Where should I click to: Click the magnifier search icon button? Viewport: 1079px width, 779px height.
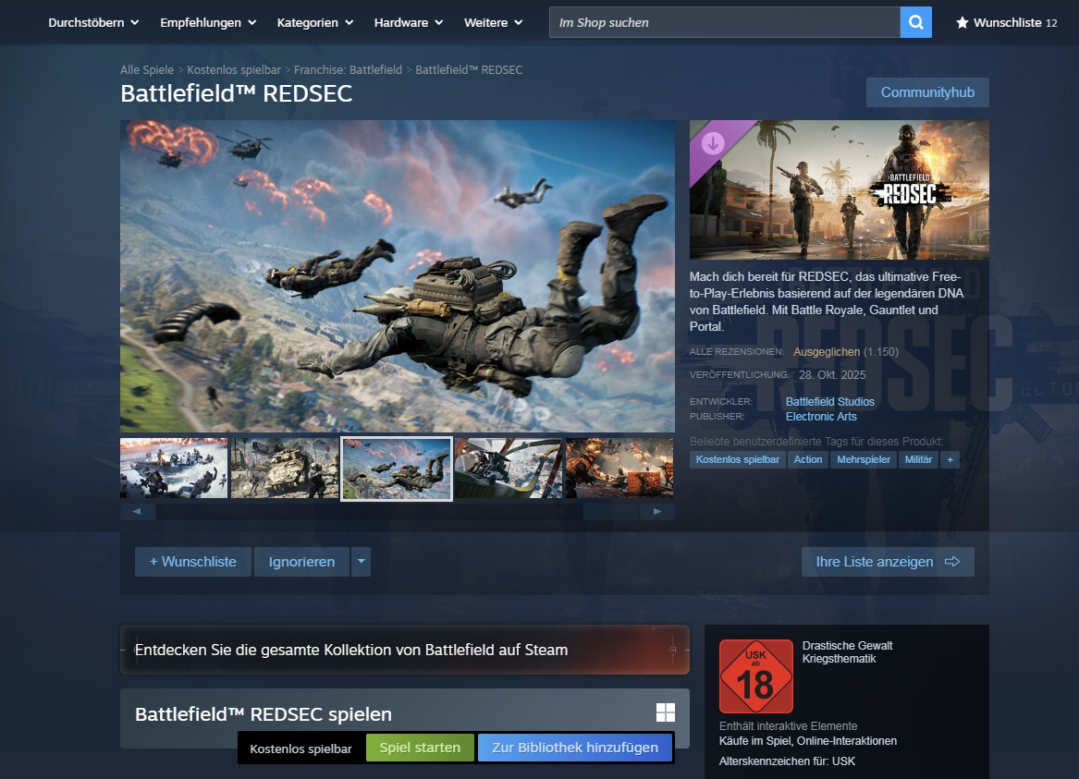pos(915,22)
